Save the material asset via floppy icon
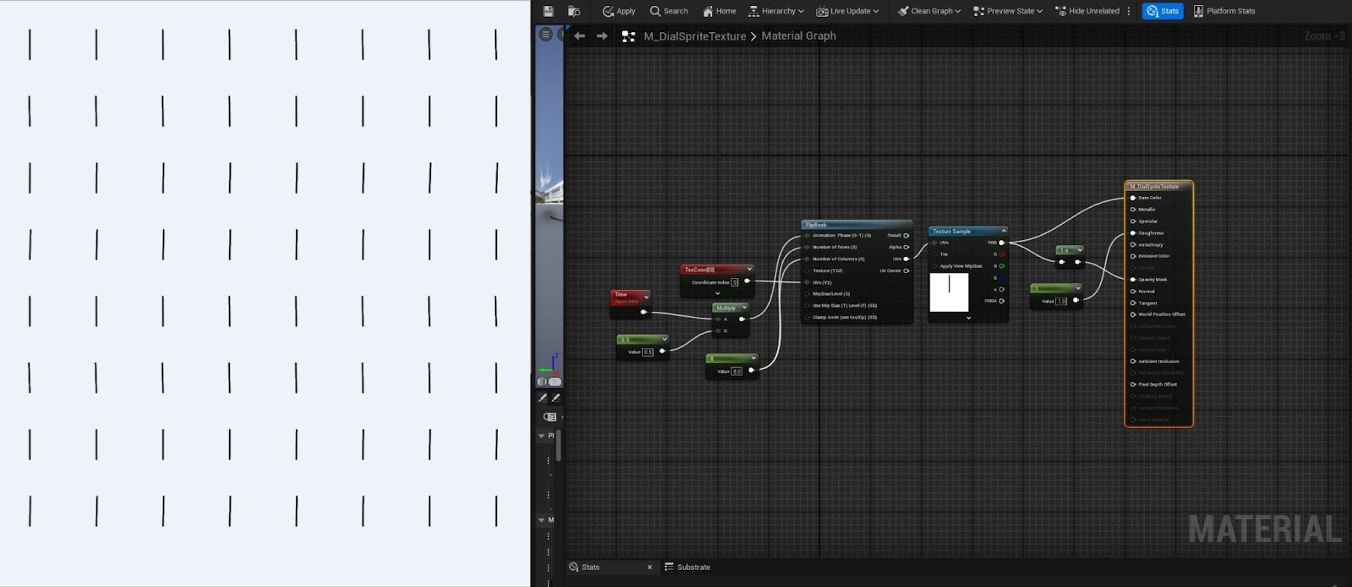Image resolution: width=1352 pixels, height=587 pixels. point(548,11)
